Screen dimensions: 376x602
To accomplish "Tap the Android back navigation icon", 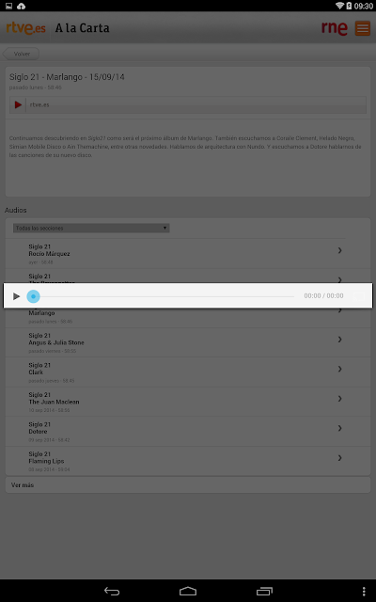I will pyautogui.click(x=112, y=592).
